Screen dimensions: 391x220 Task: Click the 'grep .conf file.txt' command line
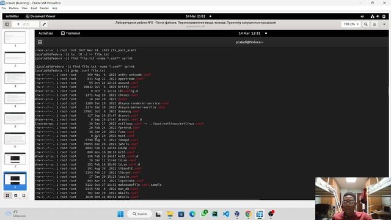[x=70, y=71]
